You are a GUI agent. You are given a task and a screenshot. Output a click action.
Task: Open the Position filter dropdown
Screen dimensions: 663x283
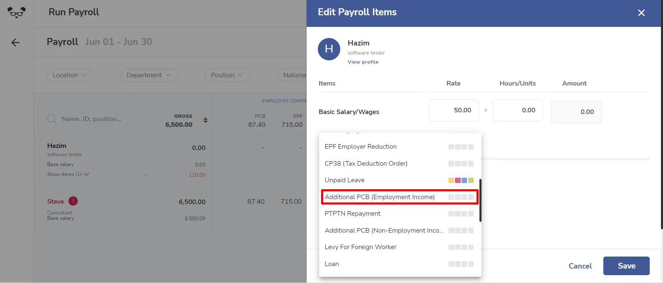click(227, 75)
